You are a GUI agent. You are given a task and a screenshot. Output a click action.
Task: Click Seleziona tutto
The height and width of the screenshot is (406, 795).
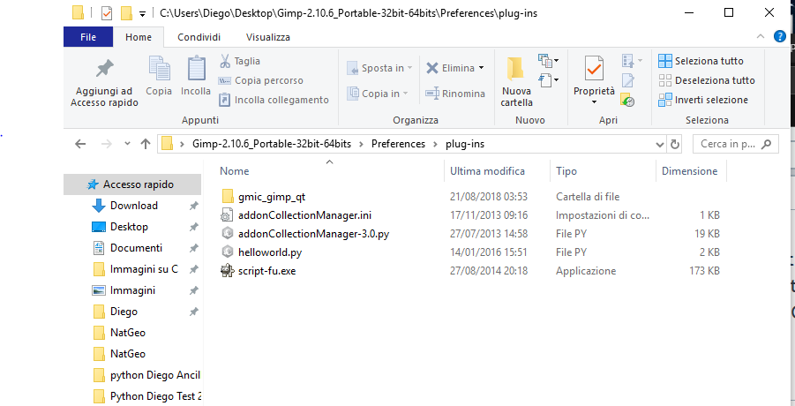pos(701,61)
